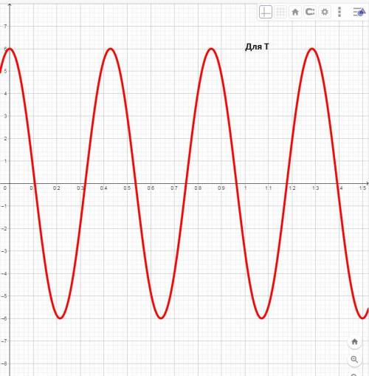This screenshot has width=369, height=376.
Task: Zoom in with the magnifier plus button
Action: pos(354,360)
